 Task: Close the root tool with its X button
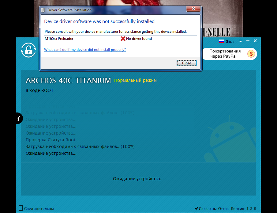pyautogui.click(x=255, y=41)
